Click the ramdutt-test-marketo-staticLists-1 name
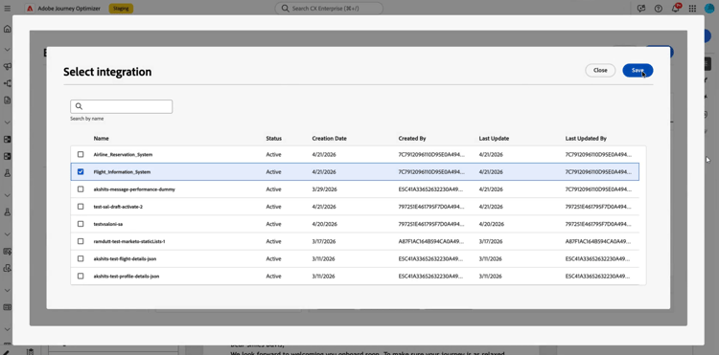Screen dimensions: 719x355 [129, 241]
